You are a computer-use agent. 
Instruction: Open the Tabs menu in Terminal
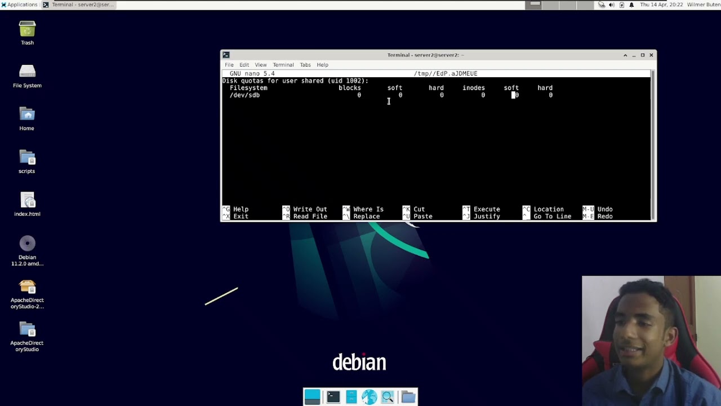(x=305, y=65)
